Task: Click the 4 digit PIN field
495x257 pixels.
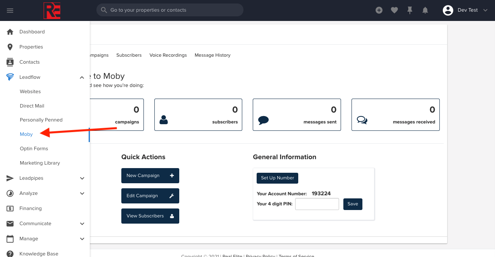Action: 317,204
